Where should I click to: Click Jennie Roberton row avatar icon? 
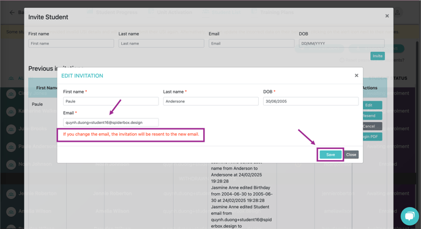click(x=11, y=194)
